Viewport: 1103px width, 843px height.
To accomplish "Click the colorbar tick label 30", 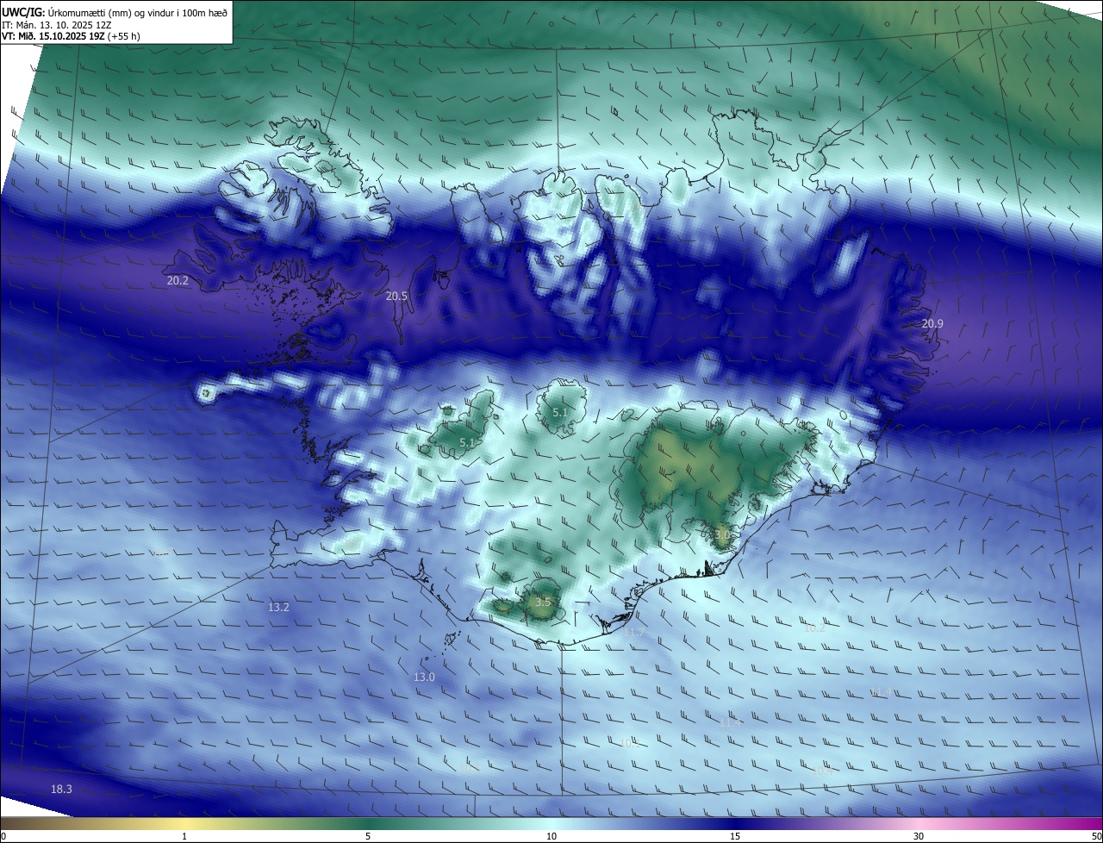I will [x=919, y=836].
